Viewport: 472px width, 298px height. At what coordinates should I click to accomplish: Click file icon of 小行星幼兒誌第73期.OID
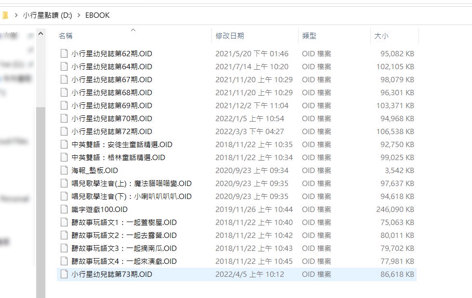(x=64, y=274)
